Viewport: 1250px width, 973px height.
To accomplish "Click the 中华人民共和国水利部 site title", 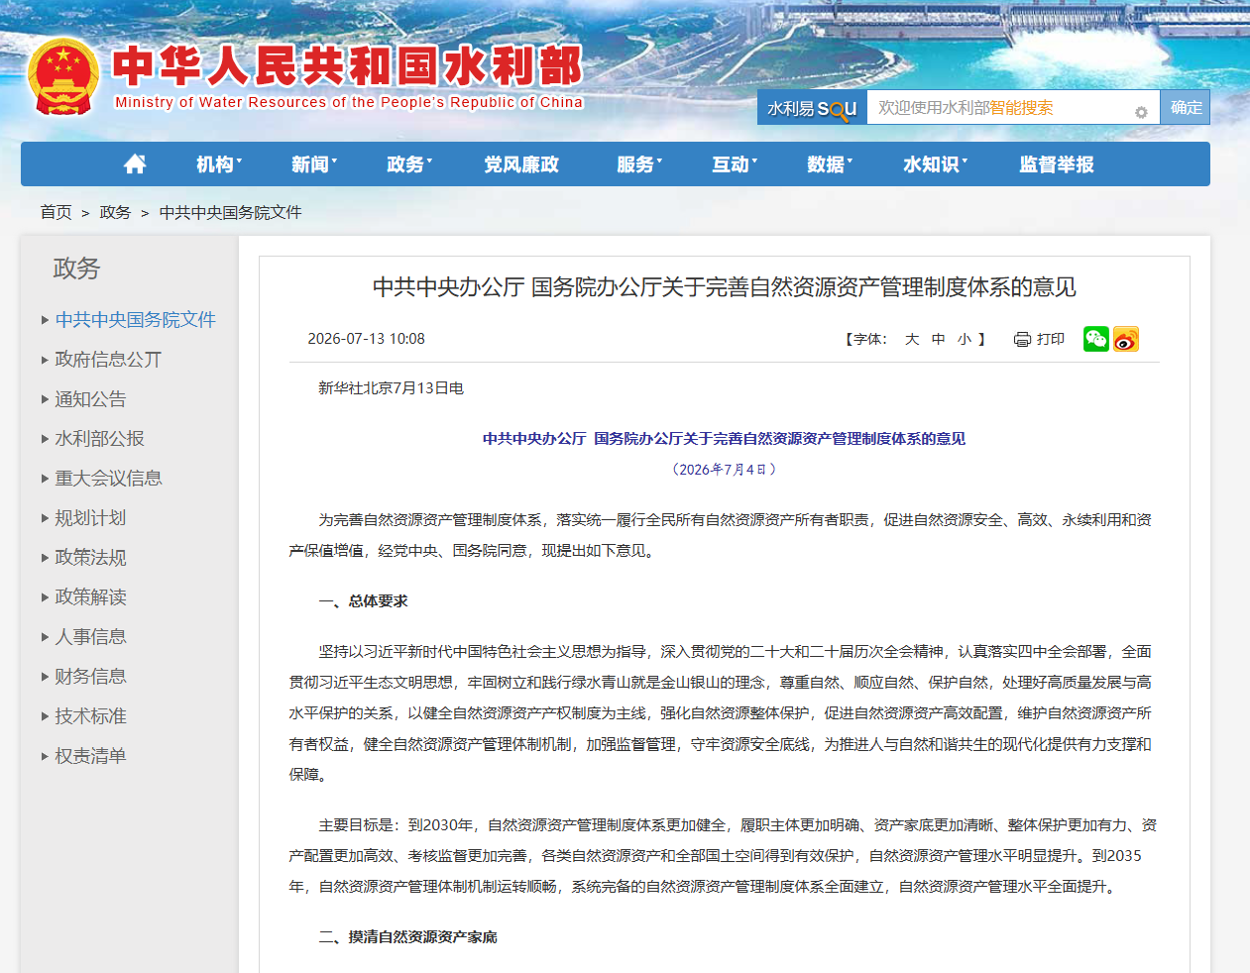I will click(x=347, y=66).
